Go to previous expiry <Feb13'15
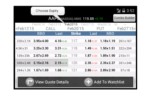This screenshot has height=95, width=151. [x=25, y=29]
